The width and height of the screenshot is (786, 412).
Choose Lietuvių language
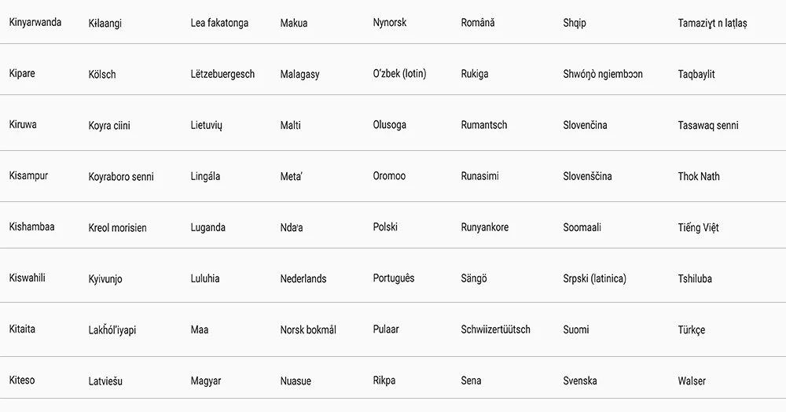coord(206,125)
